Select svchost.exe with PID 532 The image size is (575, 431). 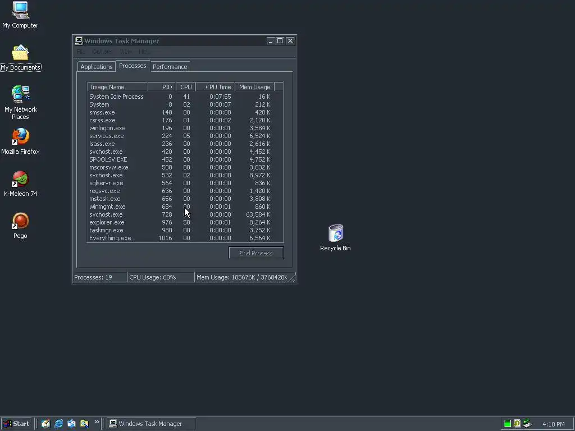(185, 175)
